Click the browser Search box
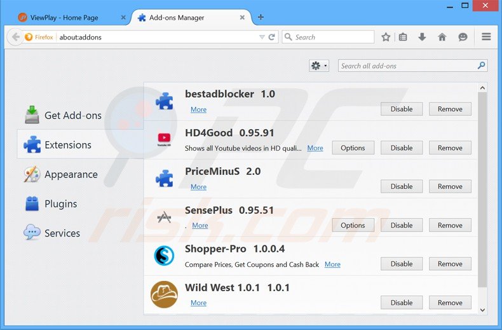Viewport: 502px width, 330px height. [328, 37]
